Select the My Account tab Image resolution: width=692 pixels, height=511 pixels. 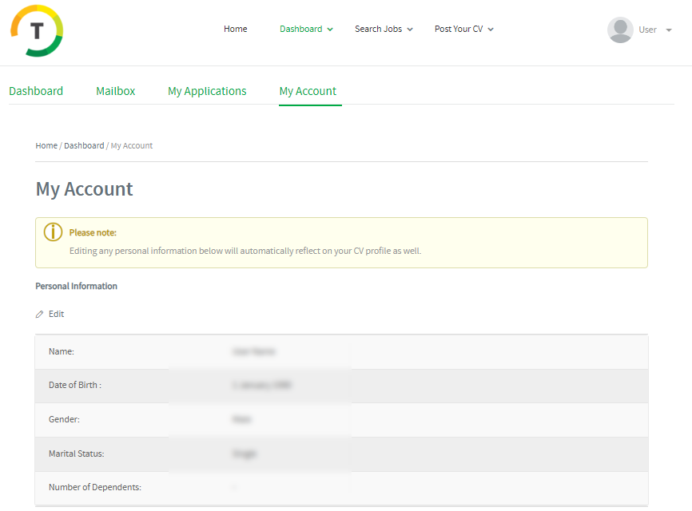pos(308,91)
